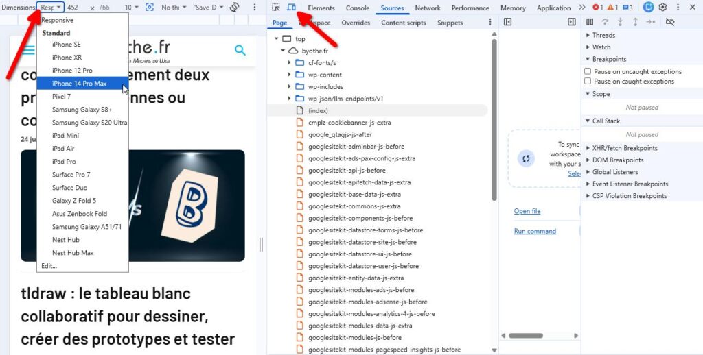Image resolution: width=703 pixels, height=355 pixels.
Task: Open the Snippets sub-tab
Action: click(x=450, y=23)
